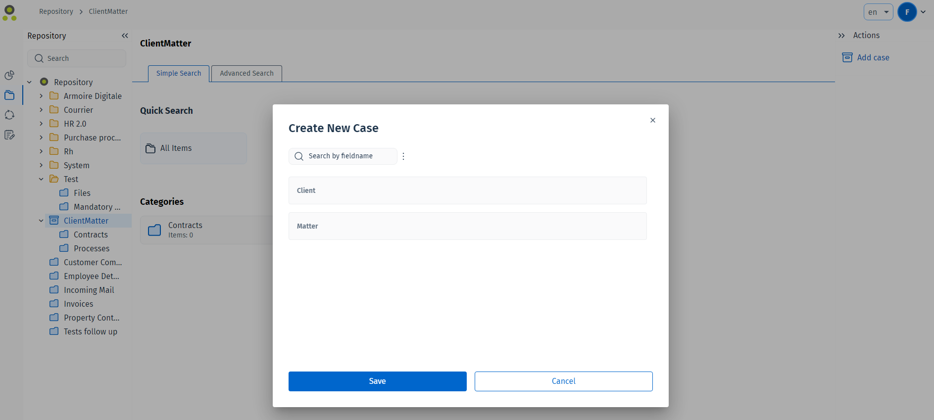
Task: Click the All Items folder icon
Action: click(150, 148)
